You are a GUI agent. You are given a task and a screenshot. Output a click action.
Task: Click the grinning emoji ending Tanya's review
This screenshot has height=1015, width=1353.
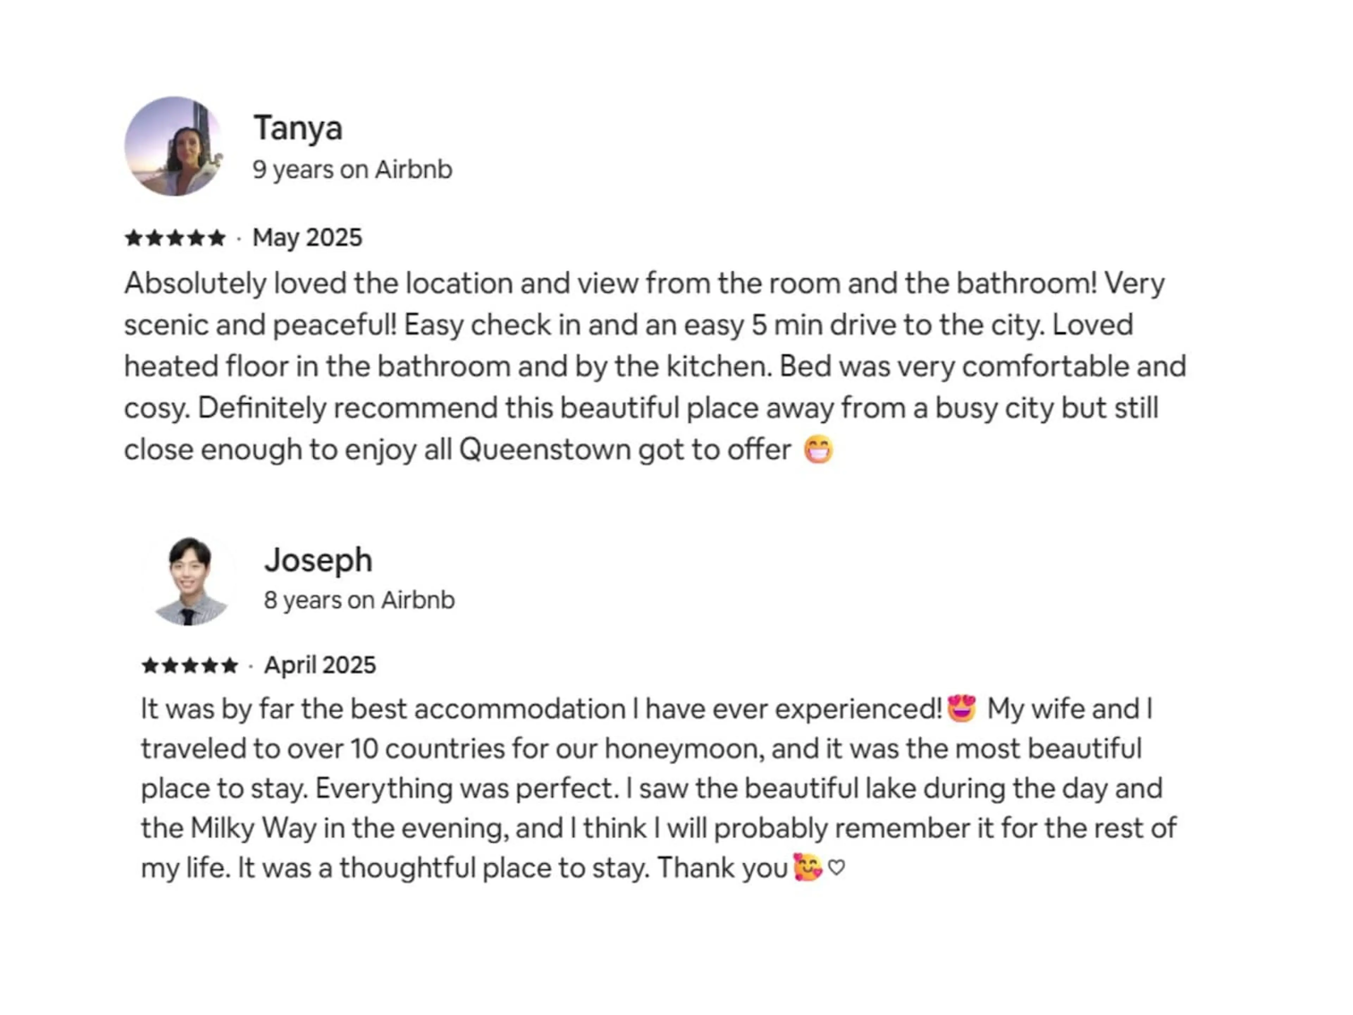click(818, 450)
